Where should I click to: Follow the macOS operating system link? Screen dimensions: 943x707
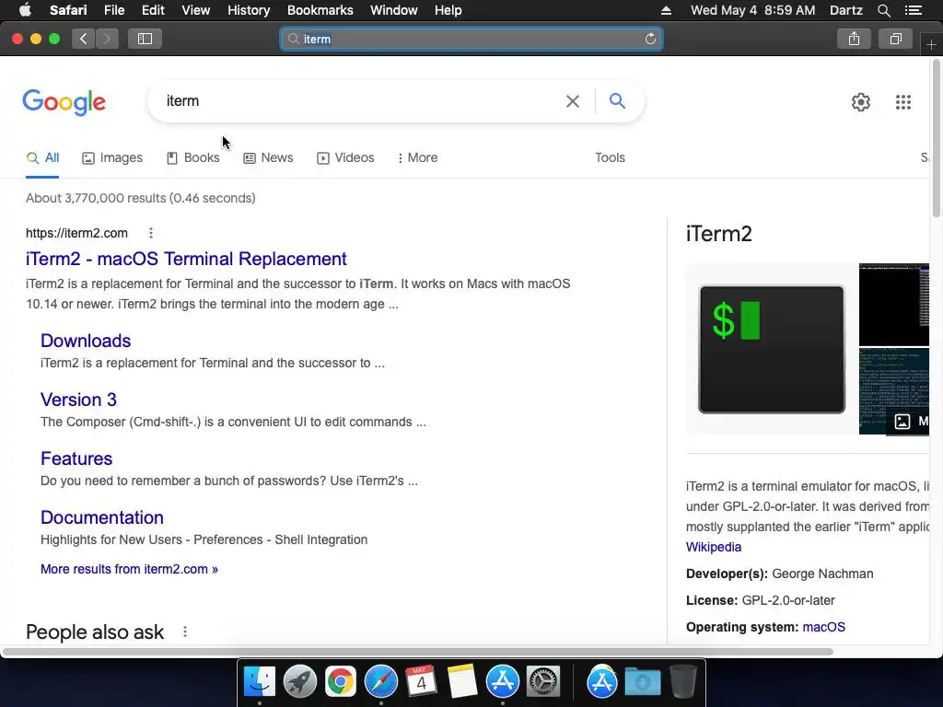click(823, 627)
